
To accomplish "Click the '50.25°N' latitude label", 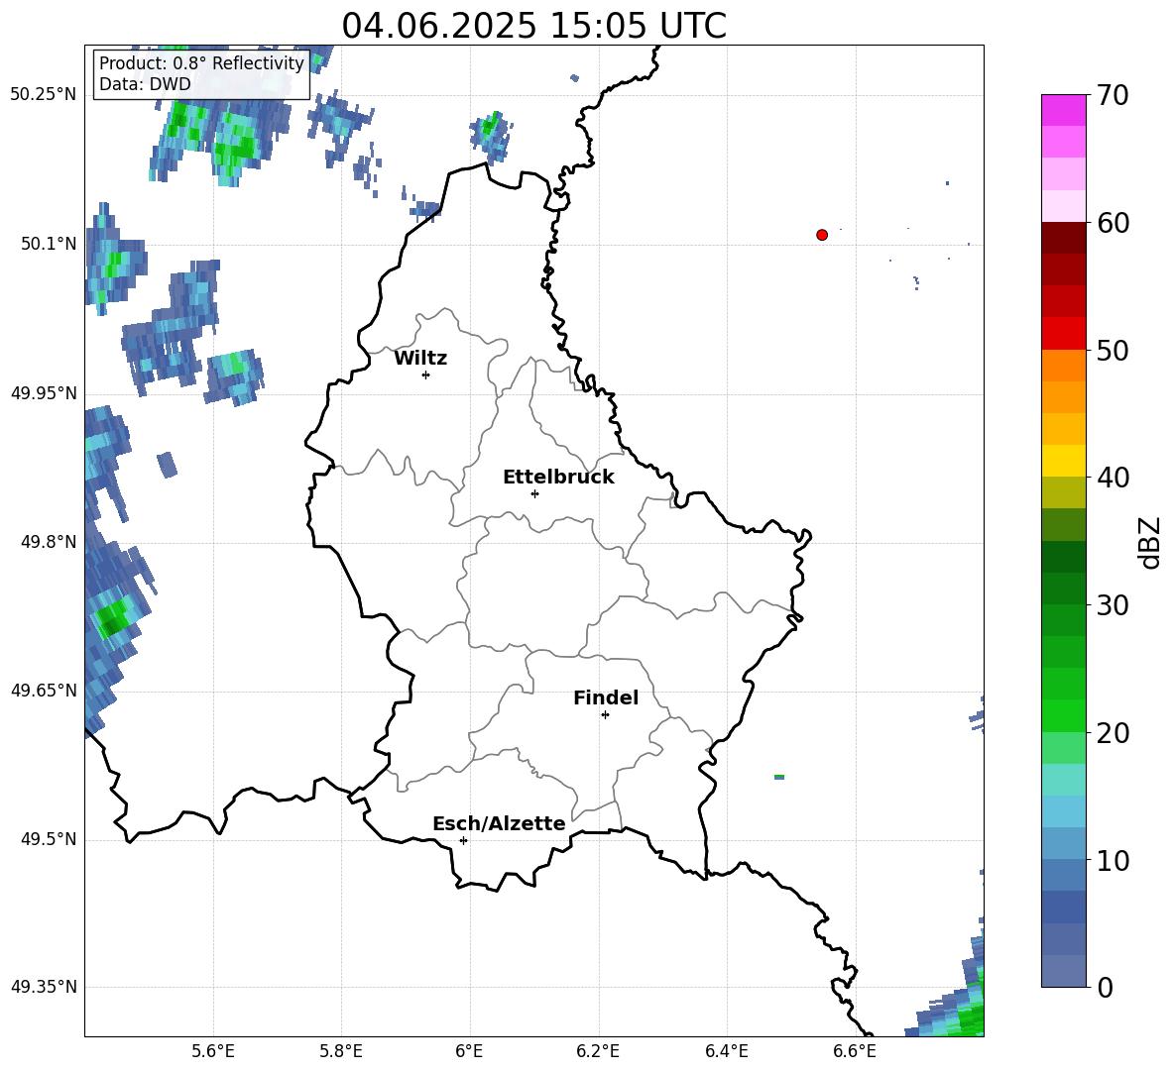I will (x=44, y=95).
